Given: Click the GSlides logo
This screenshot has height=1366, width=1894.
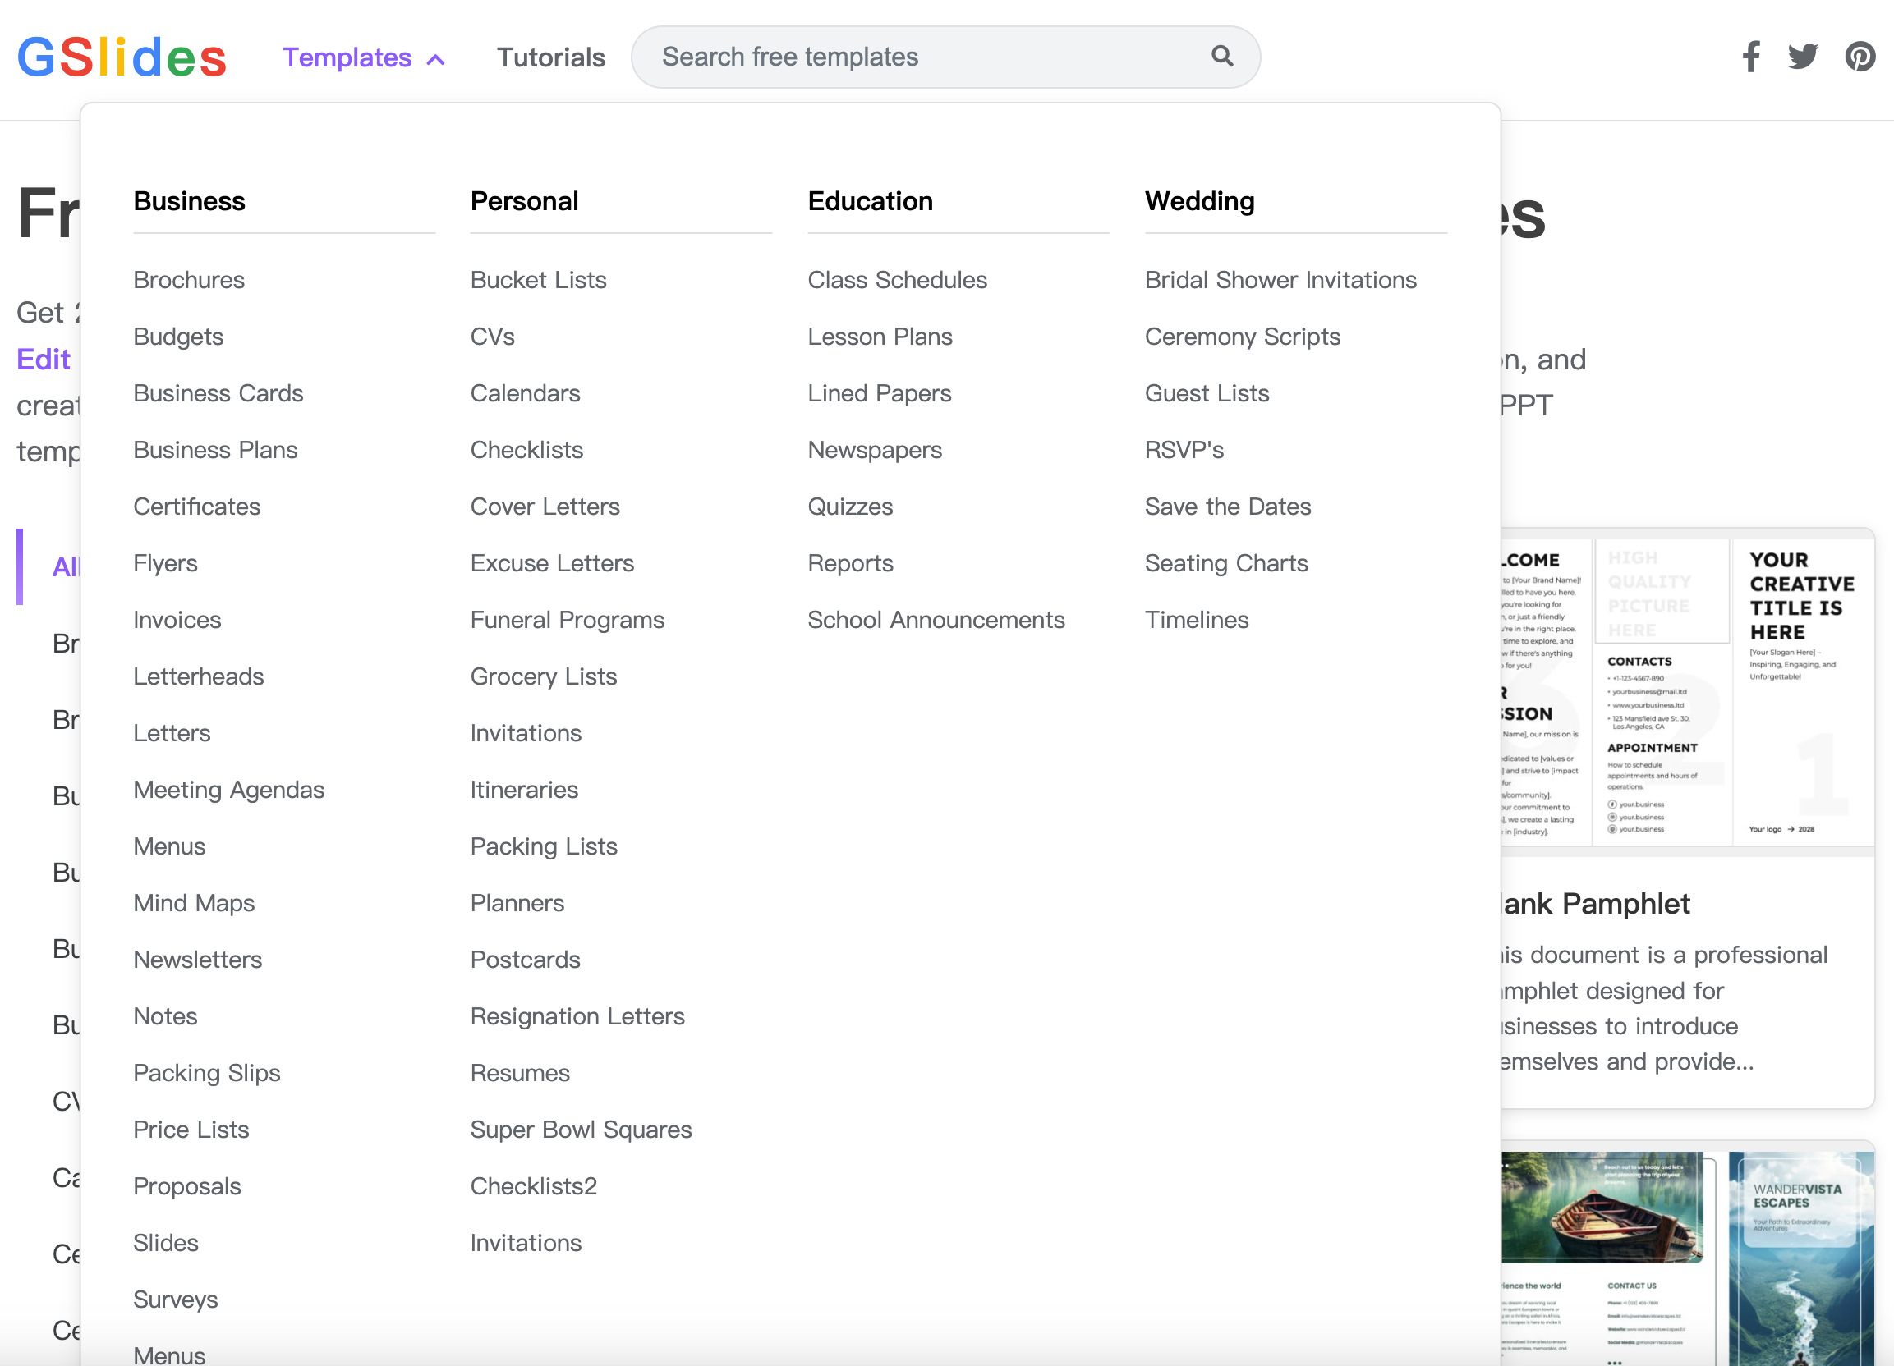Looking at the screenshot, I should tap(122, 57).
